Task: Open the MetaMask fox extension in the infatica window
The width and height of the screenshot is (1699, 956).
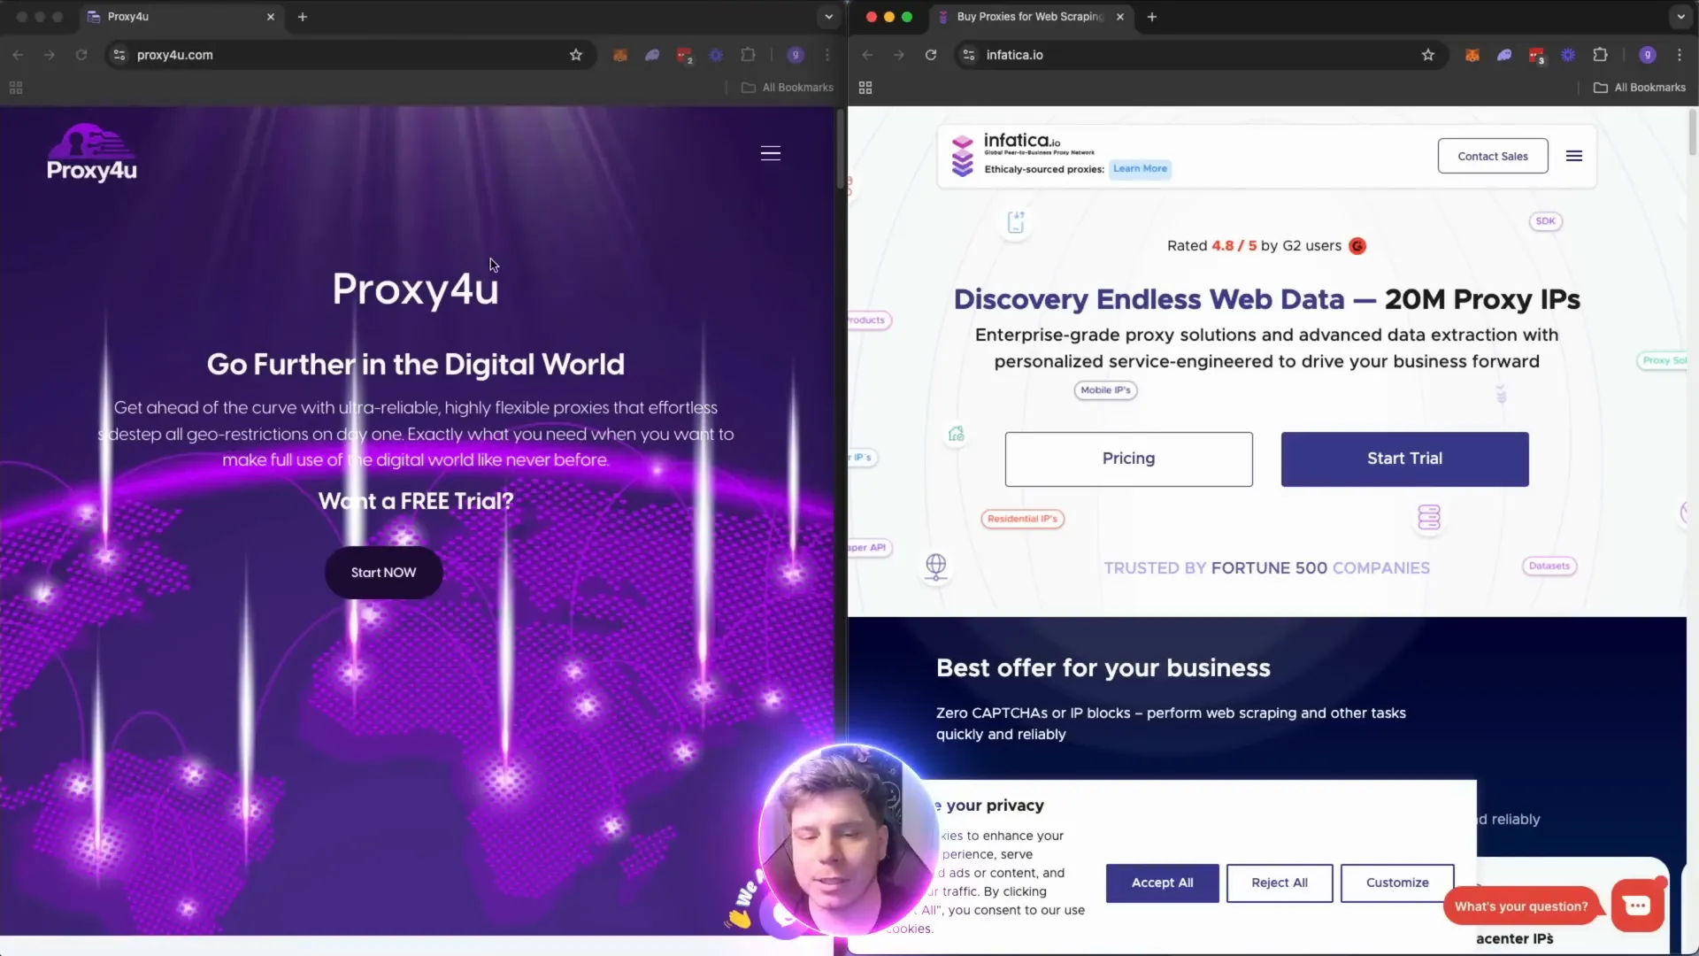Action: tap(1472, 55)
